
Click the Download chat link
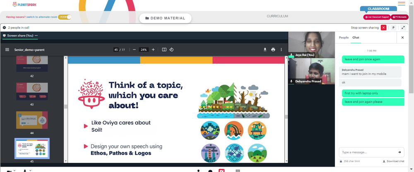393,161
